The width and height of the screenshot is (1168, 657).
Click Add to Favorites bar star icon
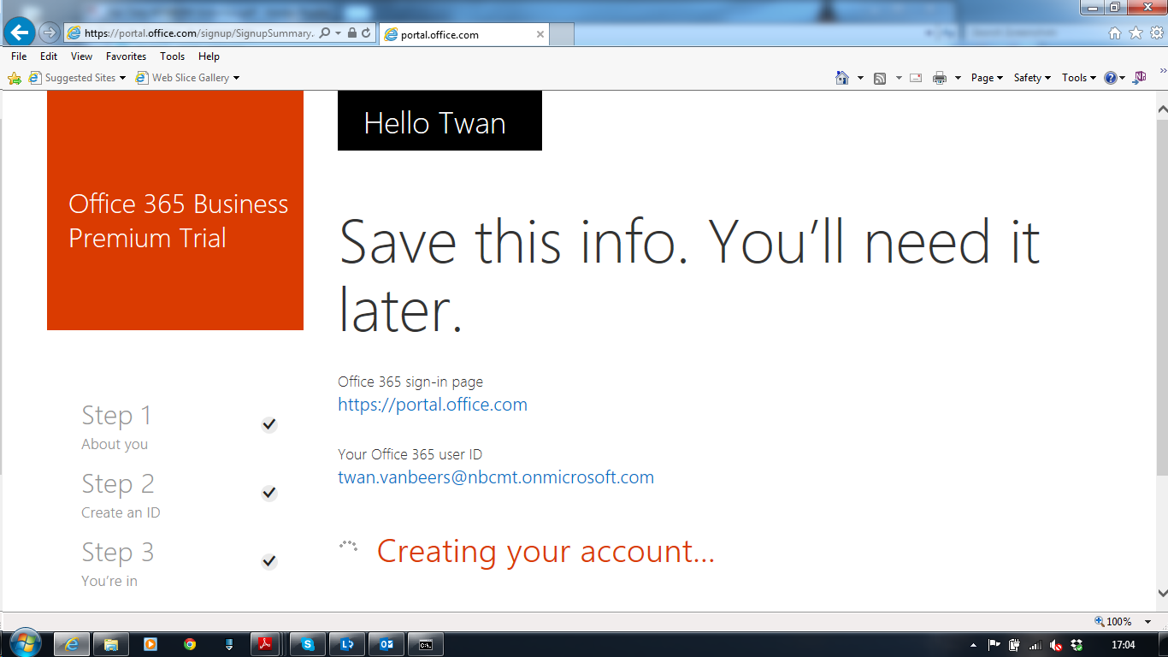click(x=15, y=78)
